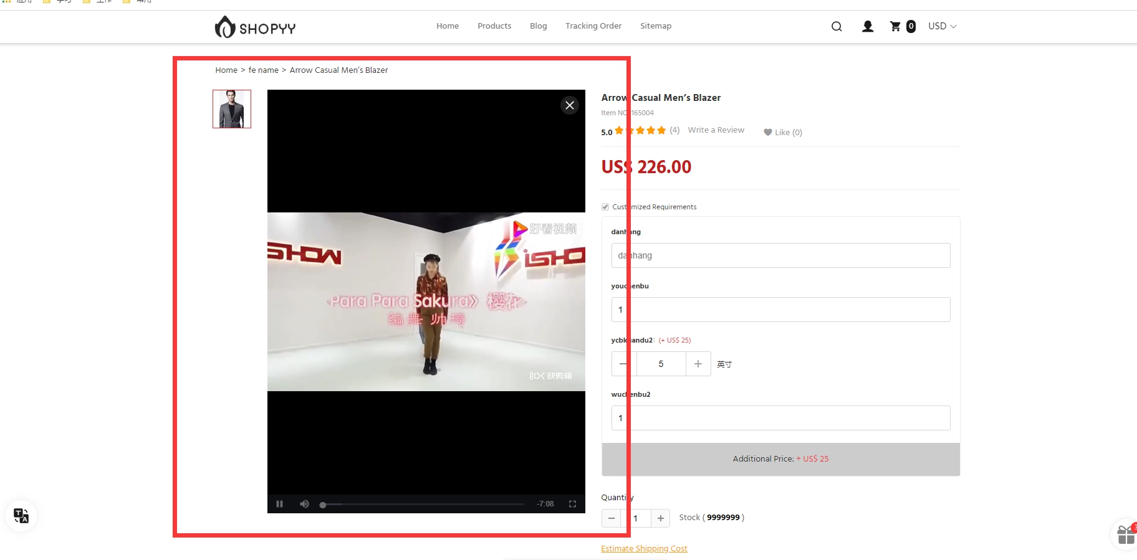Click the video progress bar
The height and width of the screenshot is (560, 1137).
(422, 505)
